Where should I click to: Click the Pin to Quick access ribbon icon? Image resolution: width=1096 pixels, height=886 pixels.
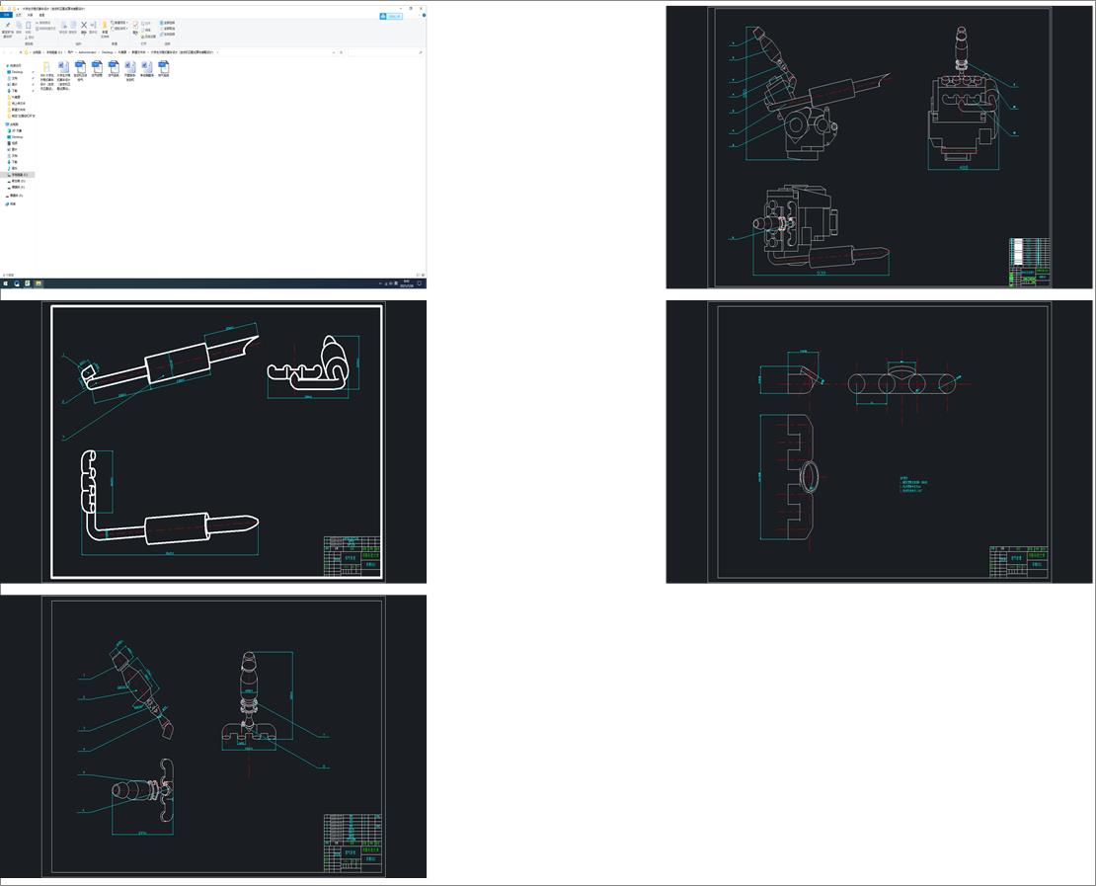click(8, 26)
